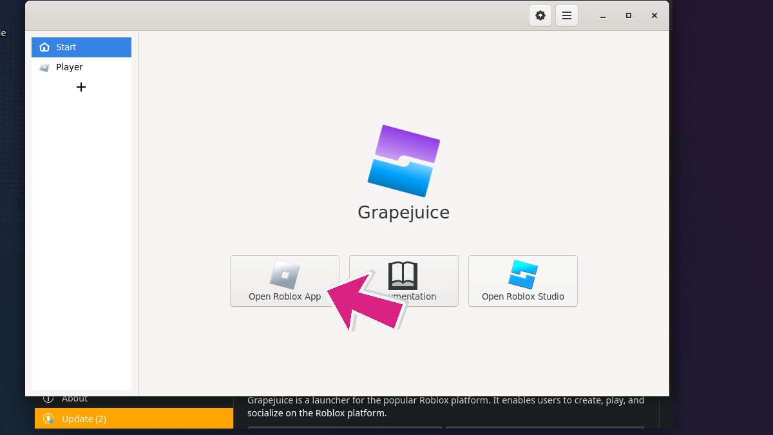Viewport: 773px width, 435px height.
Task: Open the About entry in background window
Action: 75,399
